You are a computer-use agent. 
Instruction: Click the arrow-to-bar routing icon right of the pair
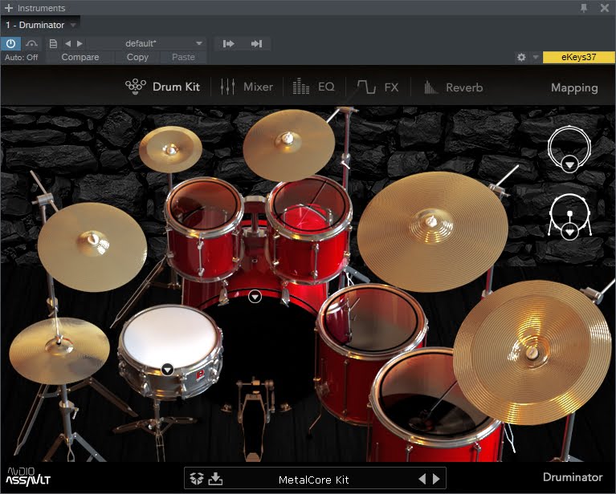(256, 43)
